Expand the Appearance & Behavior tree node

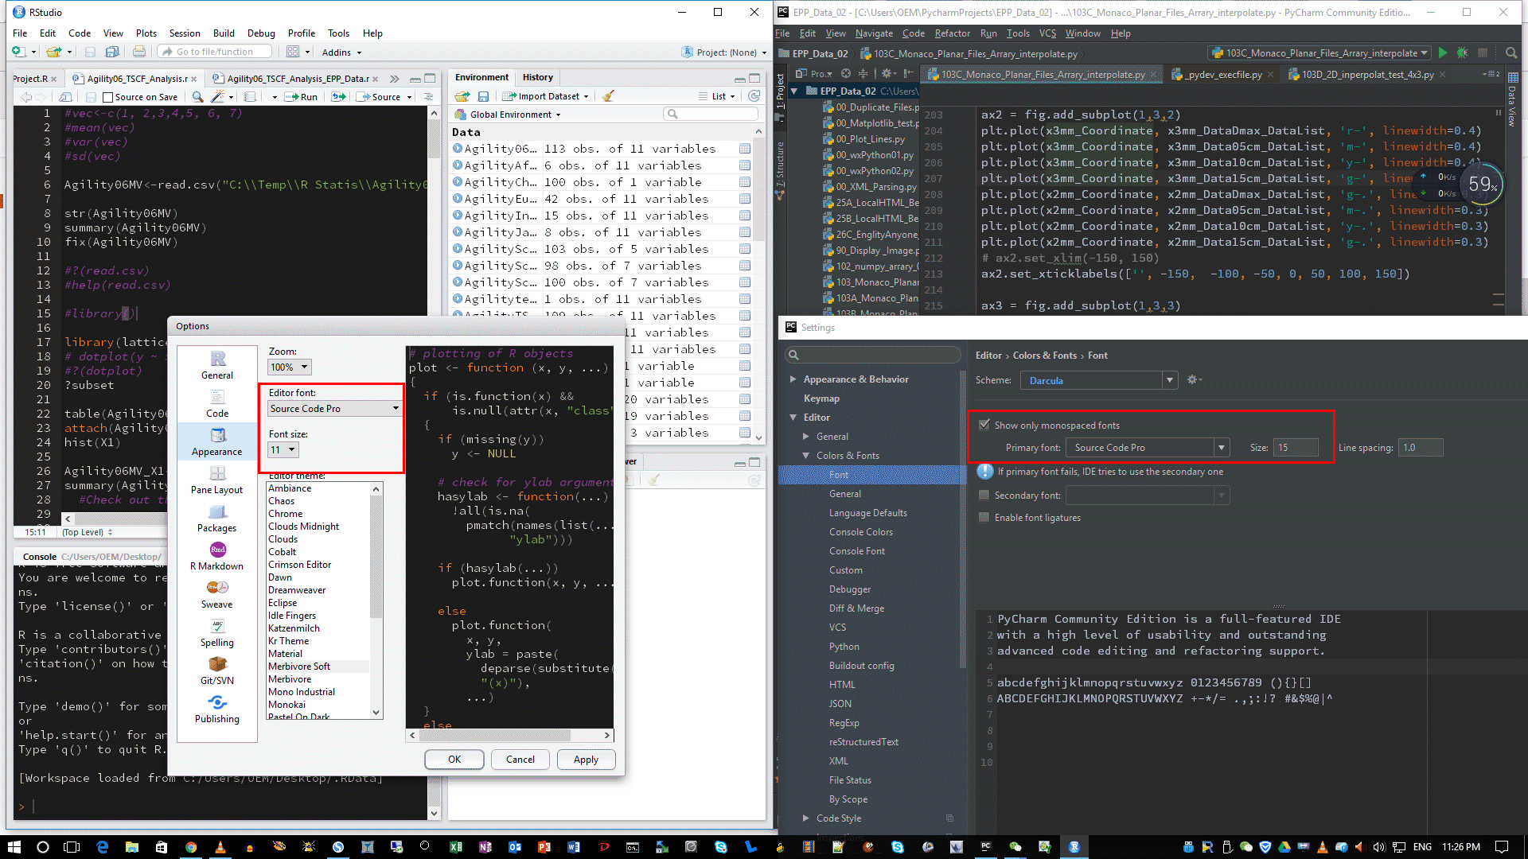(793, 379)
